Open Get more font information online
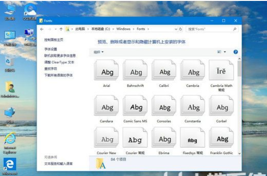Image resolution: width=267 pixels, height=176 pixels. tap(60, 55)
